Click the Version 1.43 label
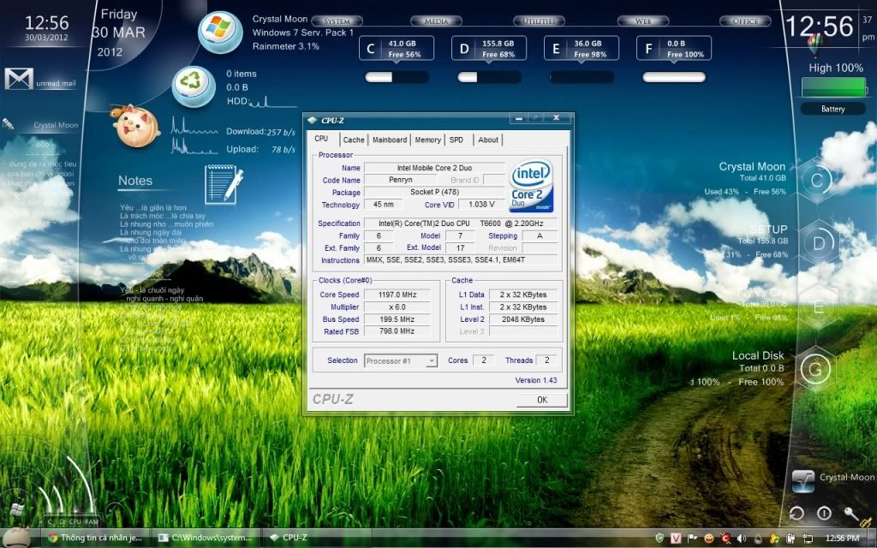The height and width of the screenshot is (548, 877). point(536,380)
